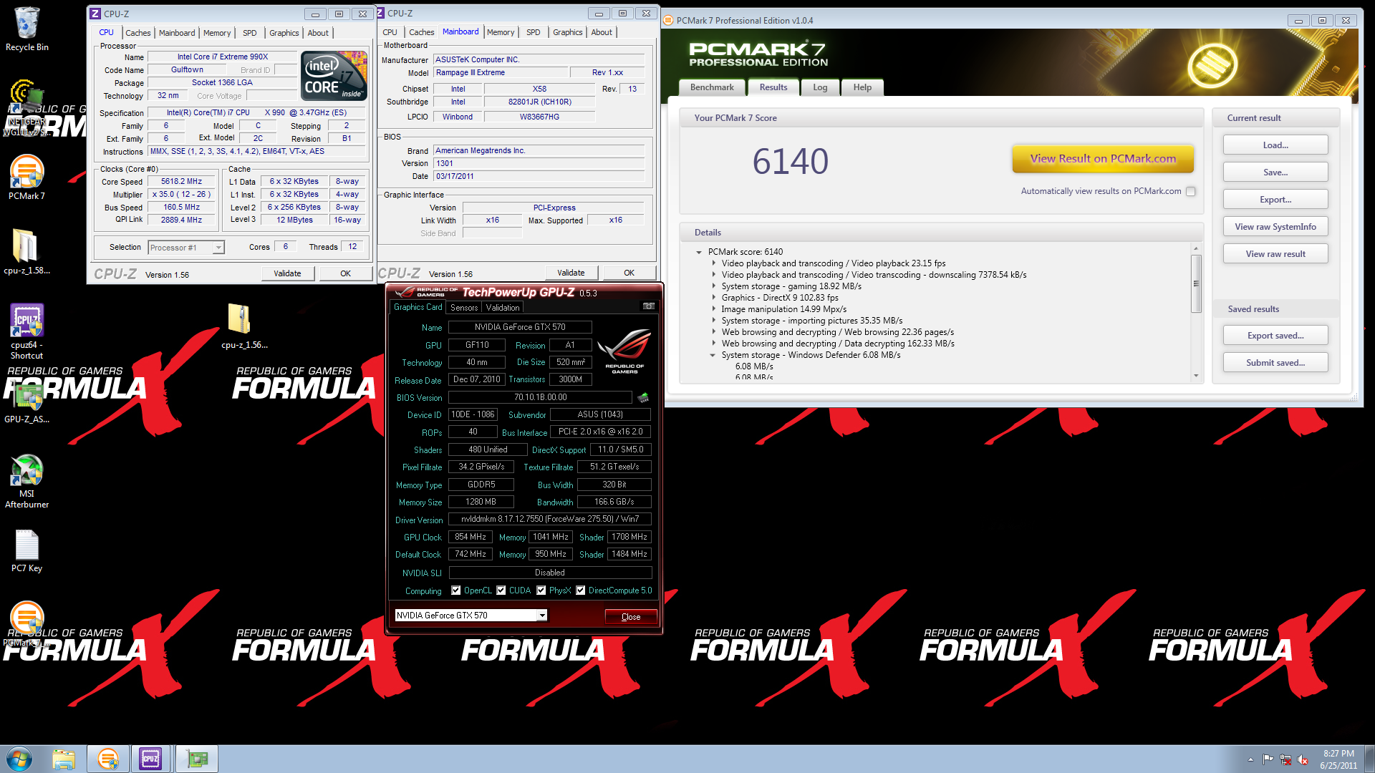
Task: Switch to the Caches tab in left CPU-Z
Action: tap(137, 33)
